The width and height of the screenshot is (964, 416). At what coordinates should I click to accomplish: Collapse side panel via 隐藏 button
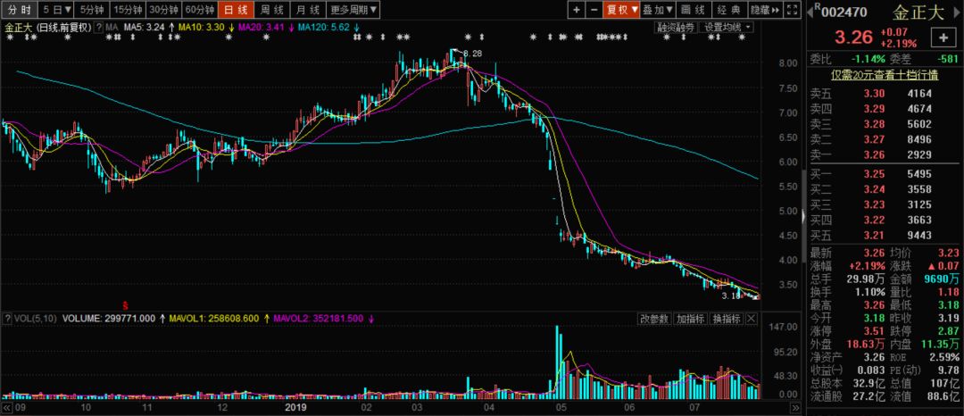pyautogui.click(x=766, y=10)
